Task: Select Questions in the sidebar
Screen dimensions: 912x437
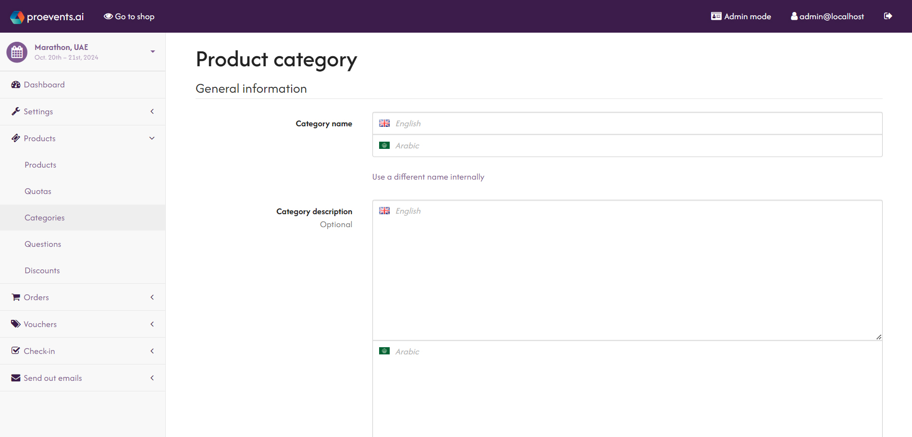Action: pos(42,243)
